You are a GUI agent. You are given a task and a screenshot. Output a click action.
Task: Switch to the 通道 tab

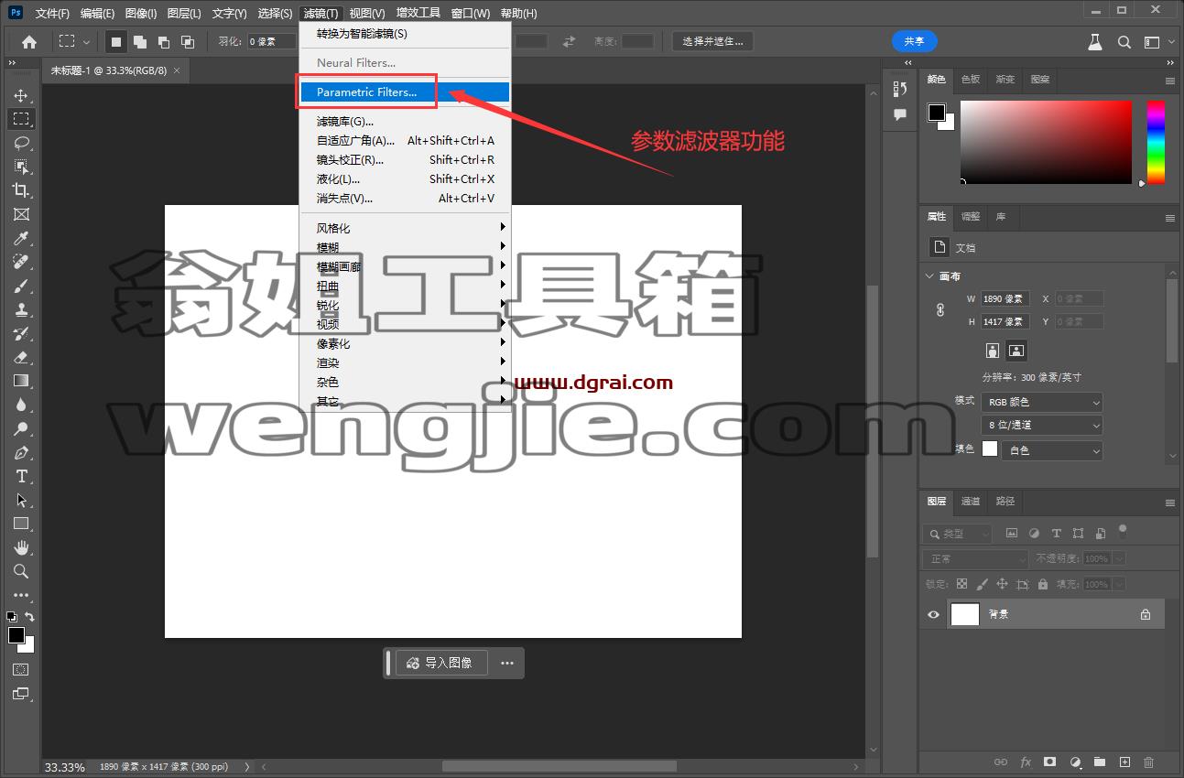(x=971, y=501)
